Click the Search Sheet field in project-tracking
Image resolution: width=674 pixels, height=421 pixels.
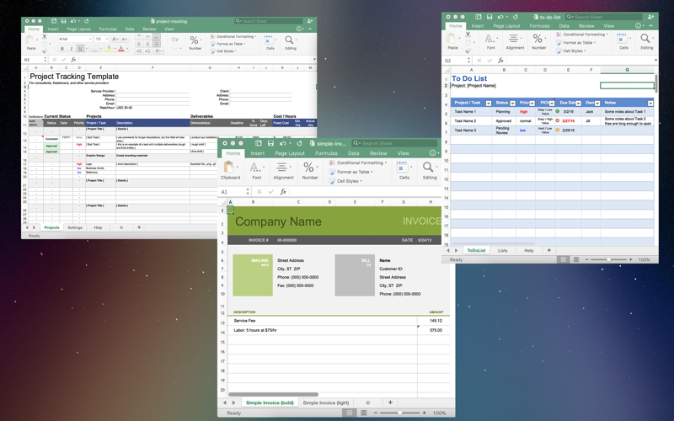pos(268,20)
